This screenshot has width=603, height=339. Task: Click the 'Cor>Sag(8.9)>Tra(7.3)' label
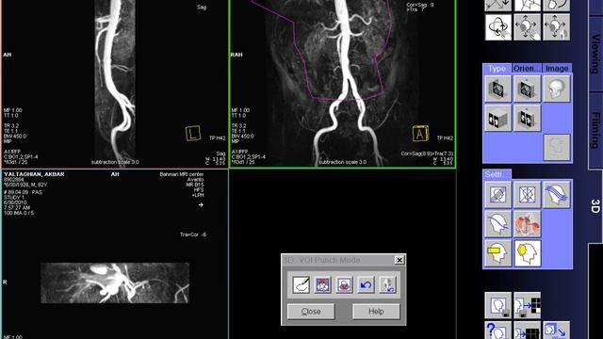(x=427, y=153)
